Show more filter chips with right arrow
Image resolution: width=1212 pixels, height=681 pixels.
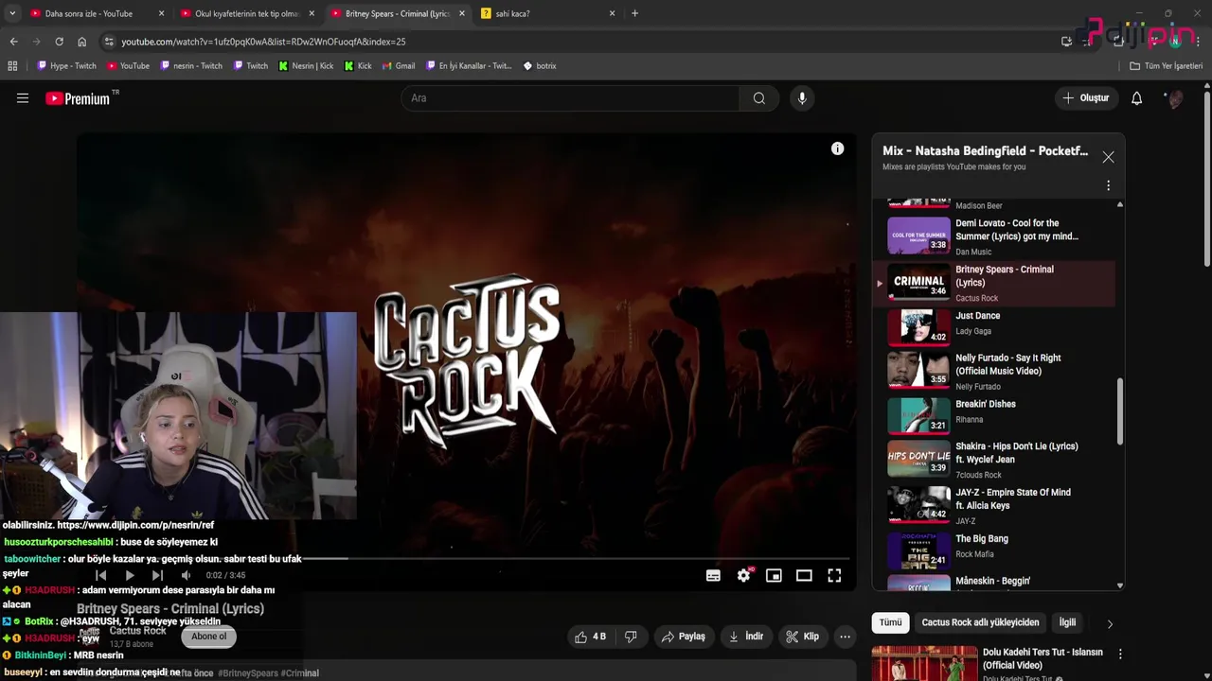coord(1110,623)
